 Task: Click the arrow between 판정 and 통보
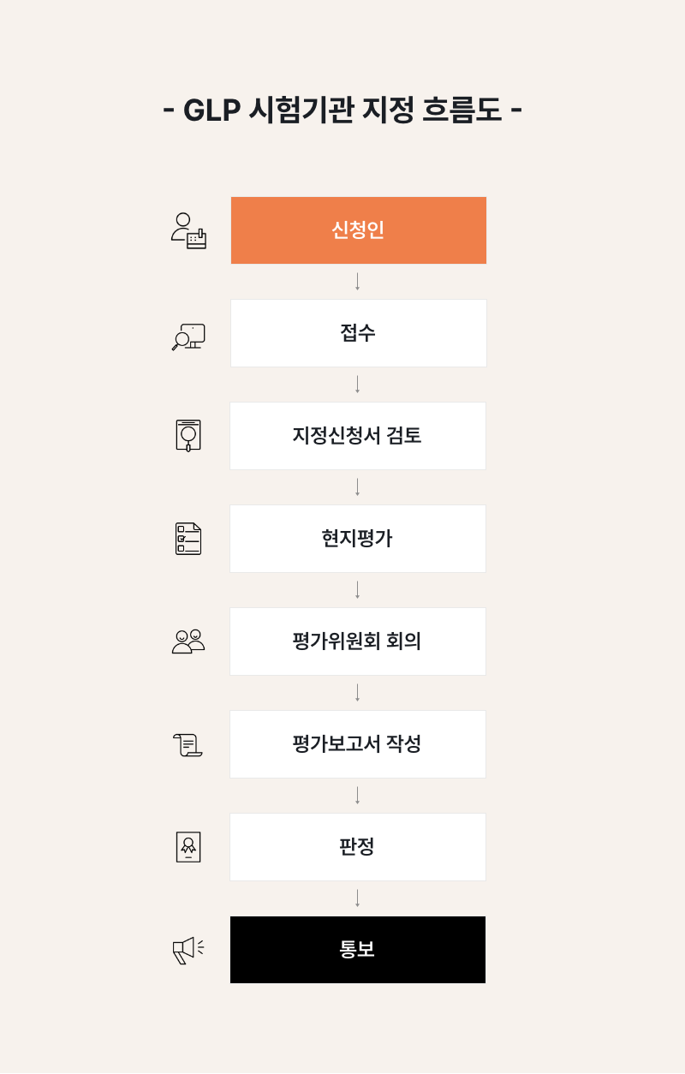tap(358, 898)
